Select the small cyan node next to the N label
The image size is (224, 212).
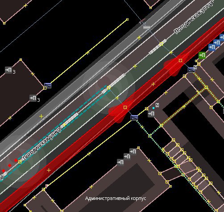[153, 108]
